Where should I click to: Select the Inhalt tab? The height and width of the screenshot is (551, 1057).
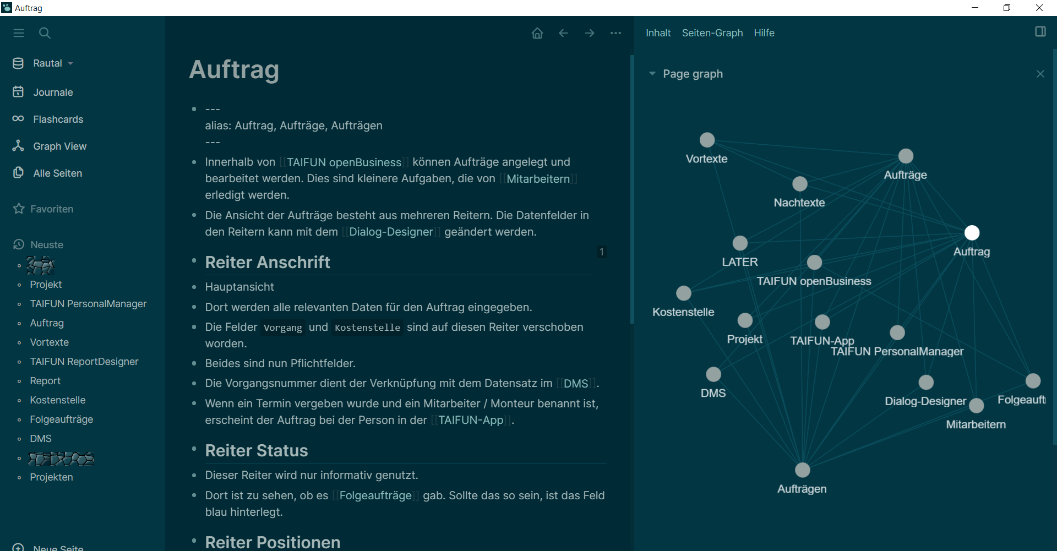658,33
